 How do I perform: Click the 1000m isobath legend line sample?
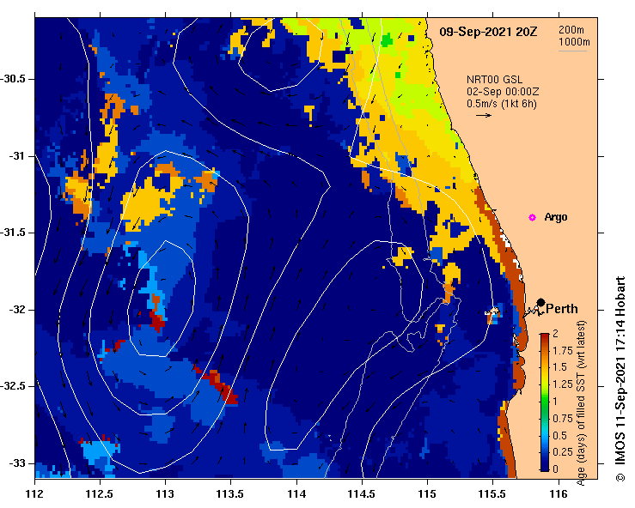click(572, 51)
